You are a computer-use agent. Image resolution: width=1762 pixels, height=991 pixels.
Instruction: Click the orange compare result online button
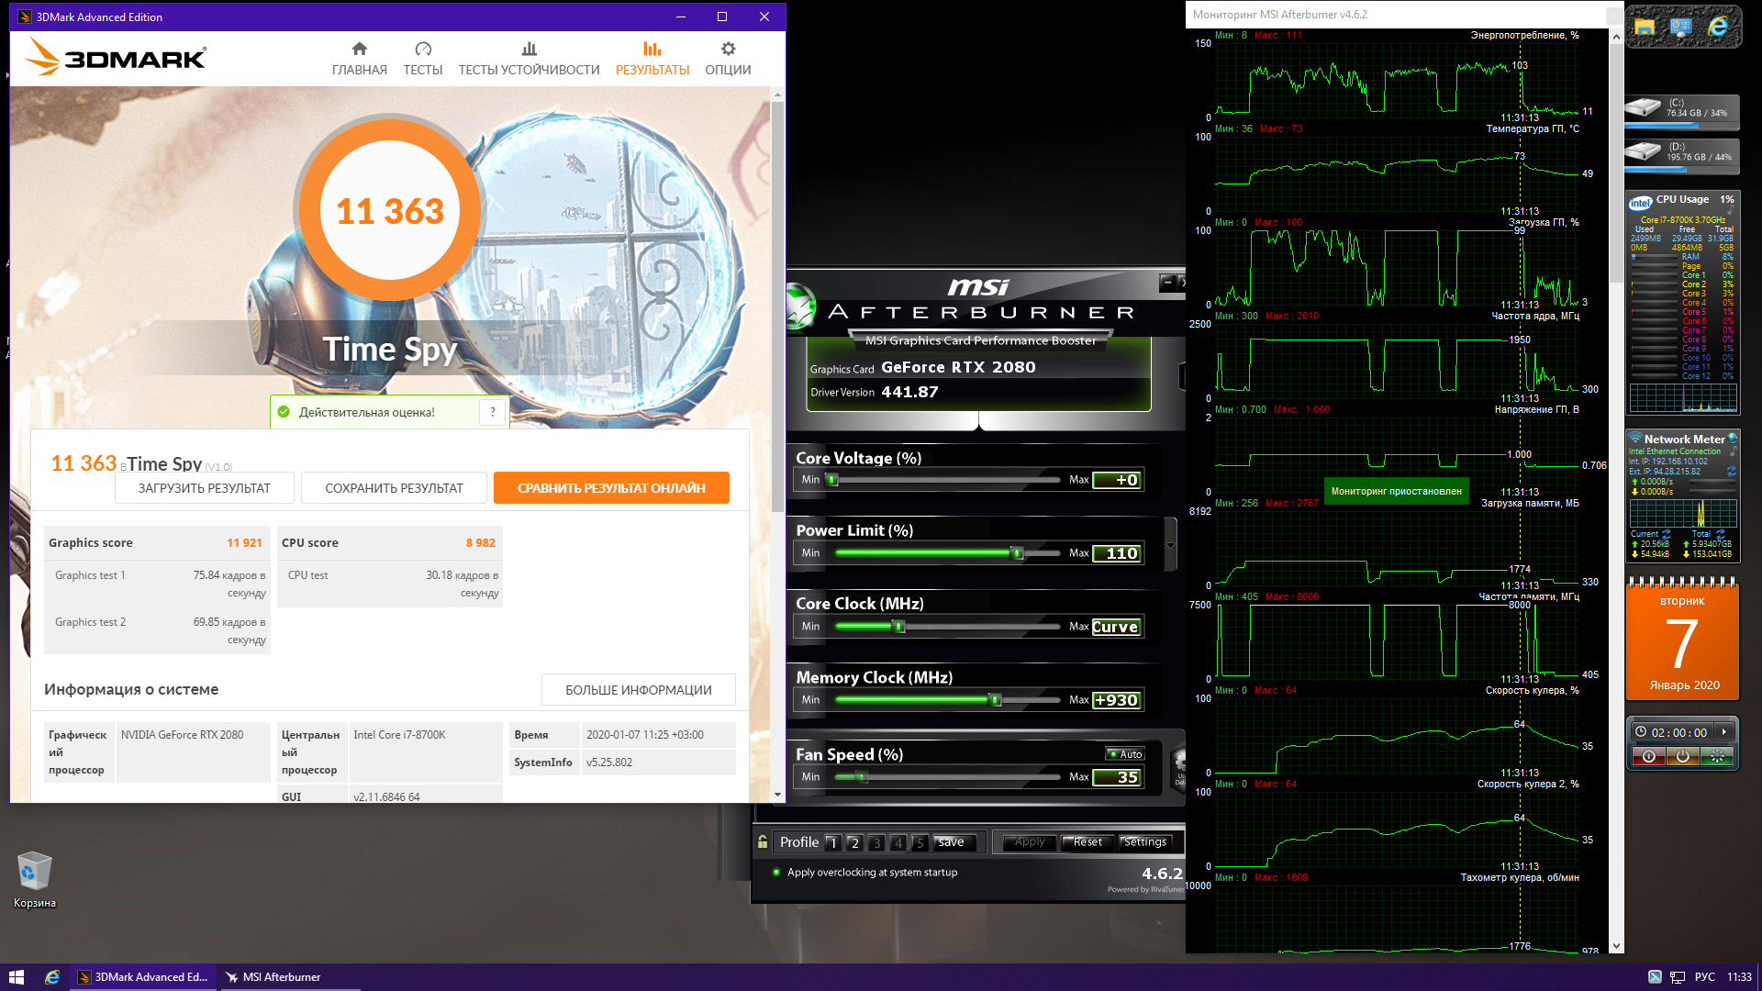(611, 488)
